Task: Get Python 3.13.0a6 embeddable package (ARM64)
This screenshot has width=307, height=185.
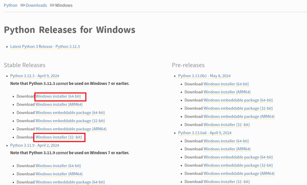Action: coord(239,174)
